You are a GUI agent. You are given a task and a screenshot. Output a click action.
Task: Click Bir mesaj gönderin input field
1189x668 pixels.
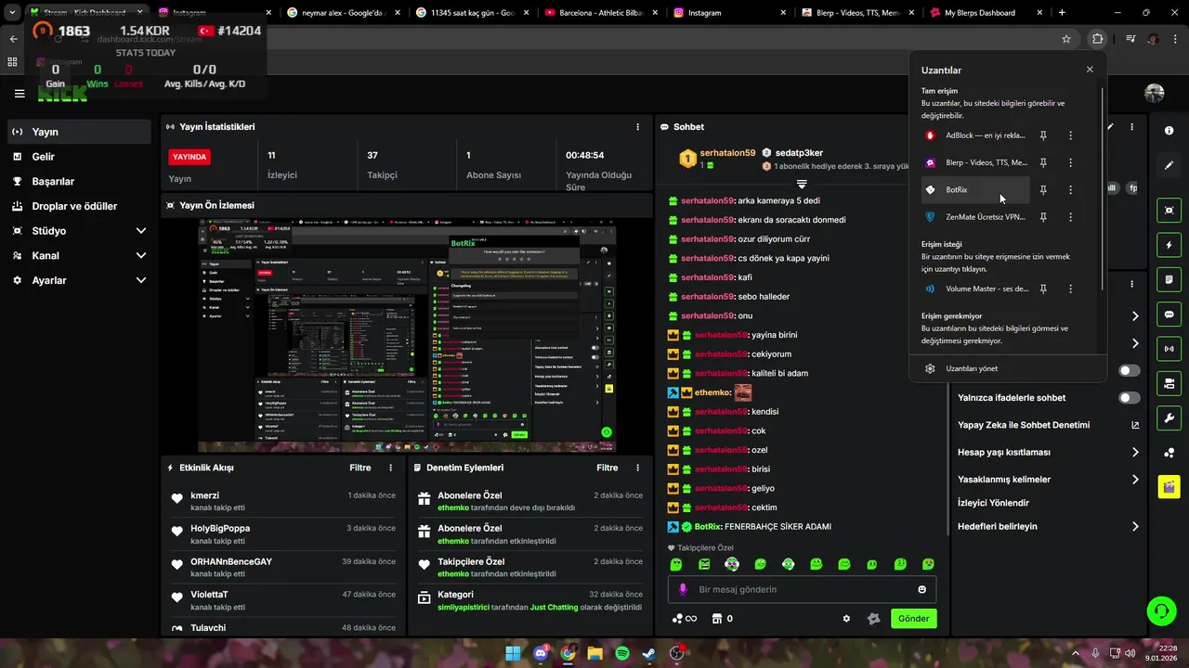coord(802,589)
